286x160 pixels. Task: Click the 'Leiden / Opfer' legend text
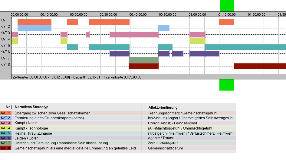pyautogui.click(x=26, y=138)
